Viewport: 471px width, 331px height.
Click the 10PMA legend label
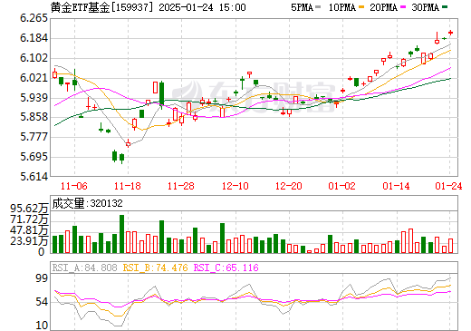342,7
